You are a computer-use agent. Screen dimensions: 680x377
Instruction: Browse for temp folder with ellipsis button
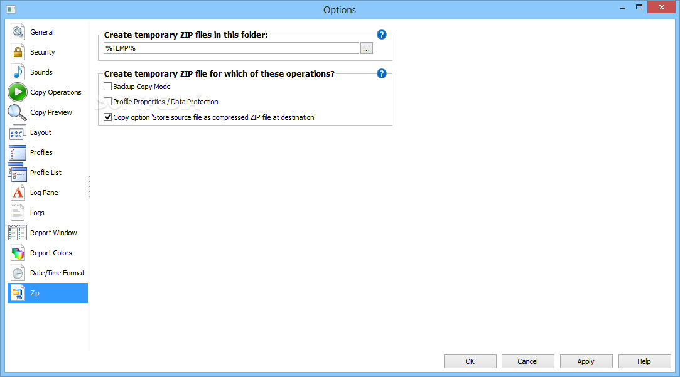click(x=367, y=48)
